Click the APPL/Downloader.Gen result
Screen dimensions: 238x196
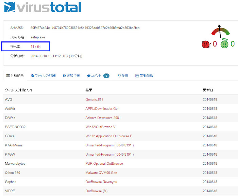102,109
